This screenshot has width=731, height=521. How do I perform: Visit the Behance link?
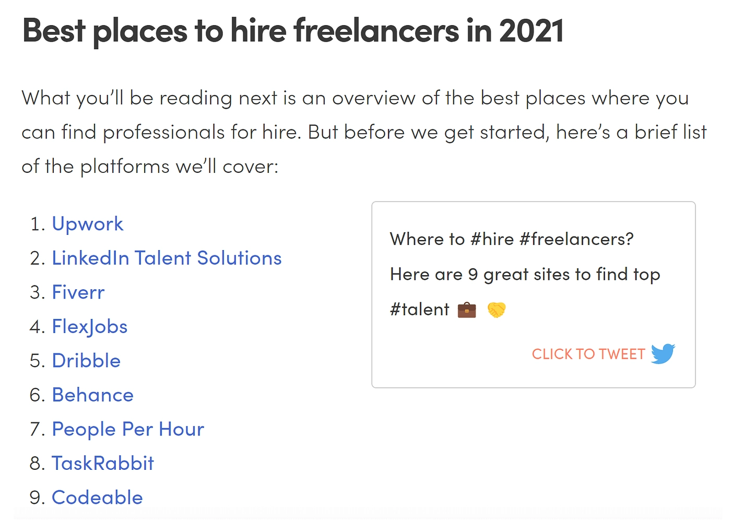click(x=93, y=395)
